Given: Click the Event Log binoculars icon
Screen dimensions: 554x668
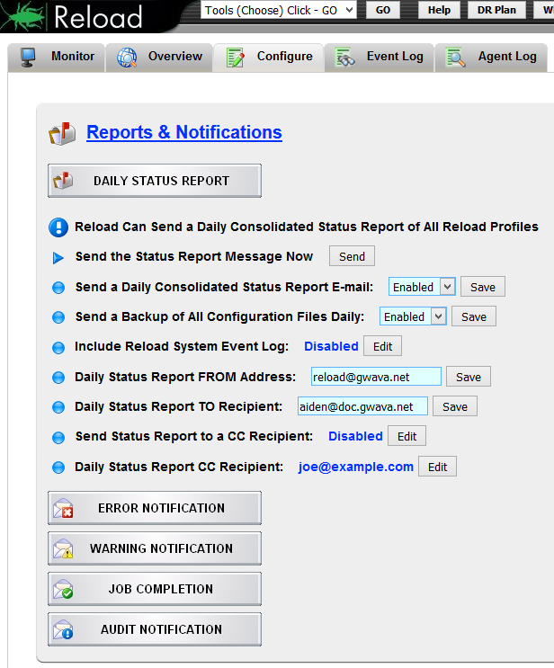Looking at the screenshot, I should click(x=344, y=57).
